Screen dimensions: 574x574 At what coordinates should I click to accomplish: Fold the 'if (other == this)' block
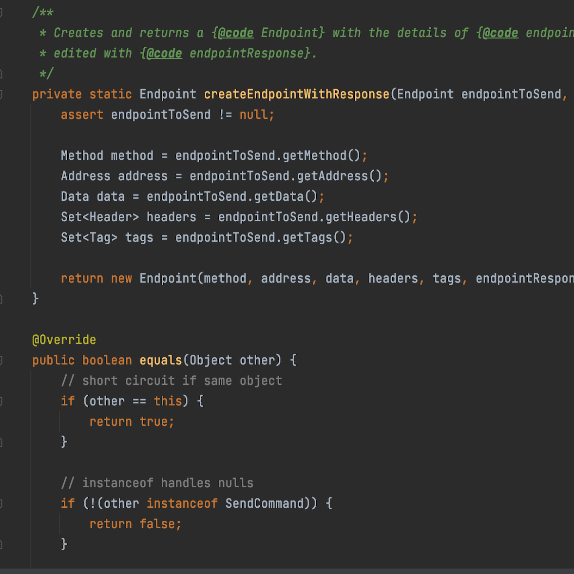tap(1, 402)
